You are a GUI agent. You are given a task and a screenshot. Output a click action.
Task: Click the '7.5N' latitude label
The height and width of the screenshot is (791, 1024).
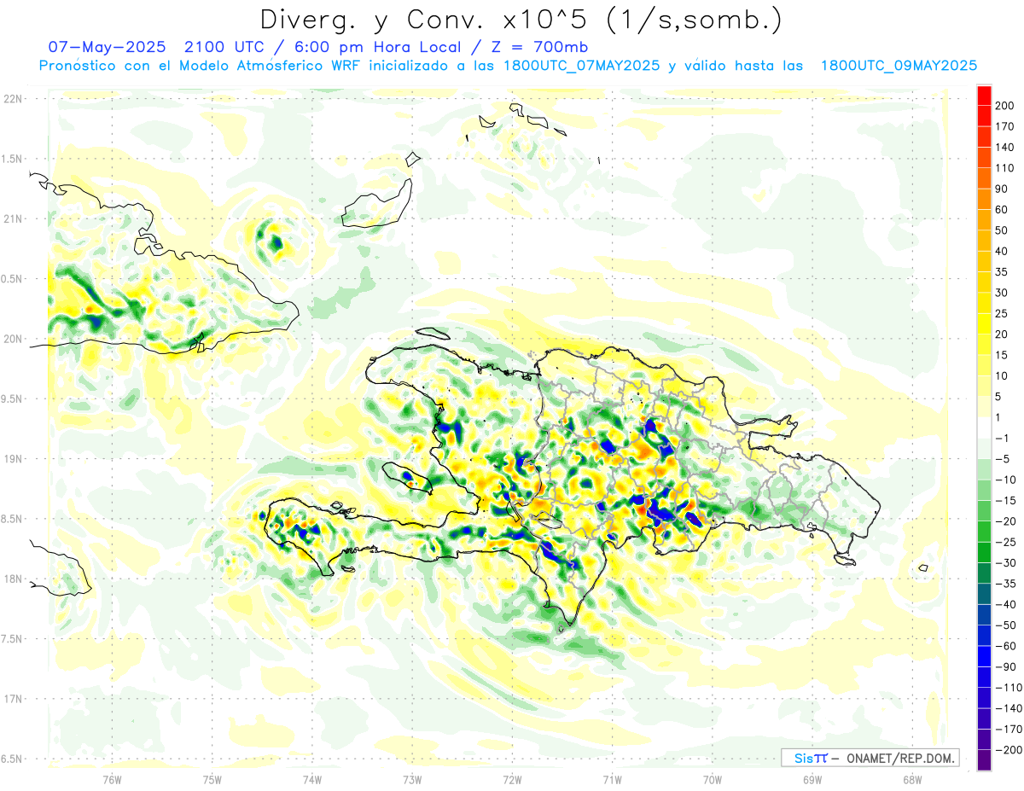tap(12, 638)
